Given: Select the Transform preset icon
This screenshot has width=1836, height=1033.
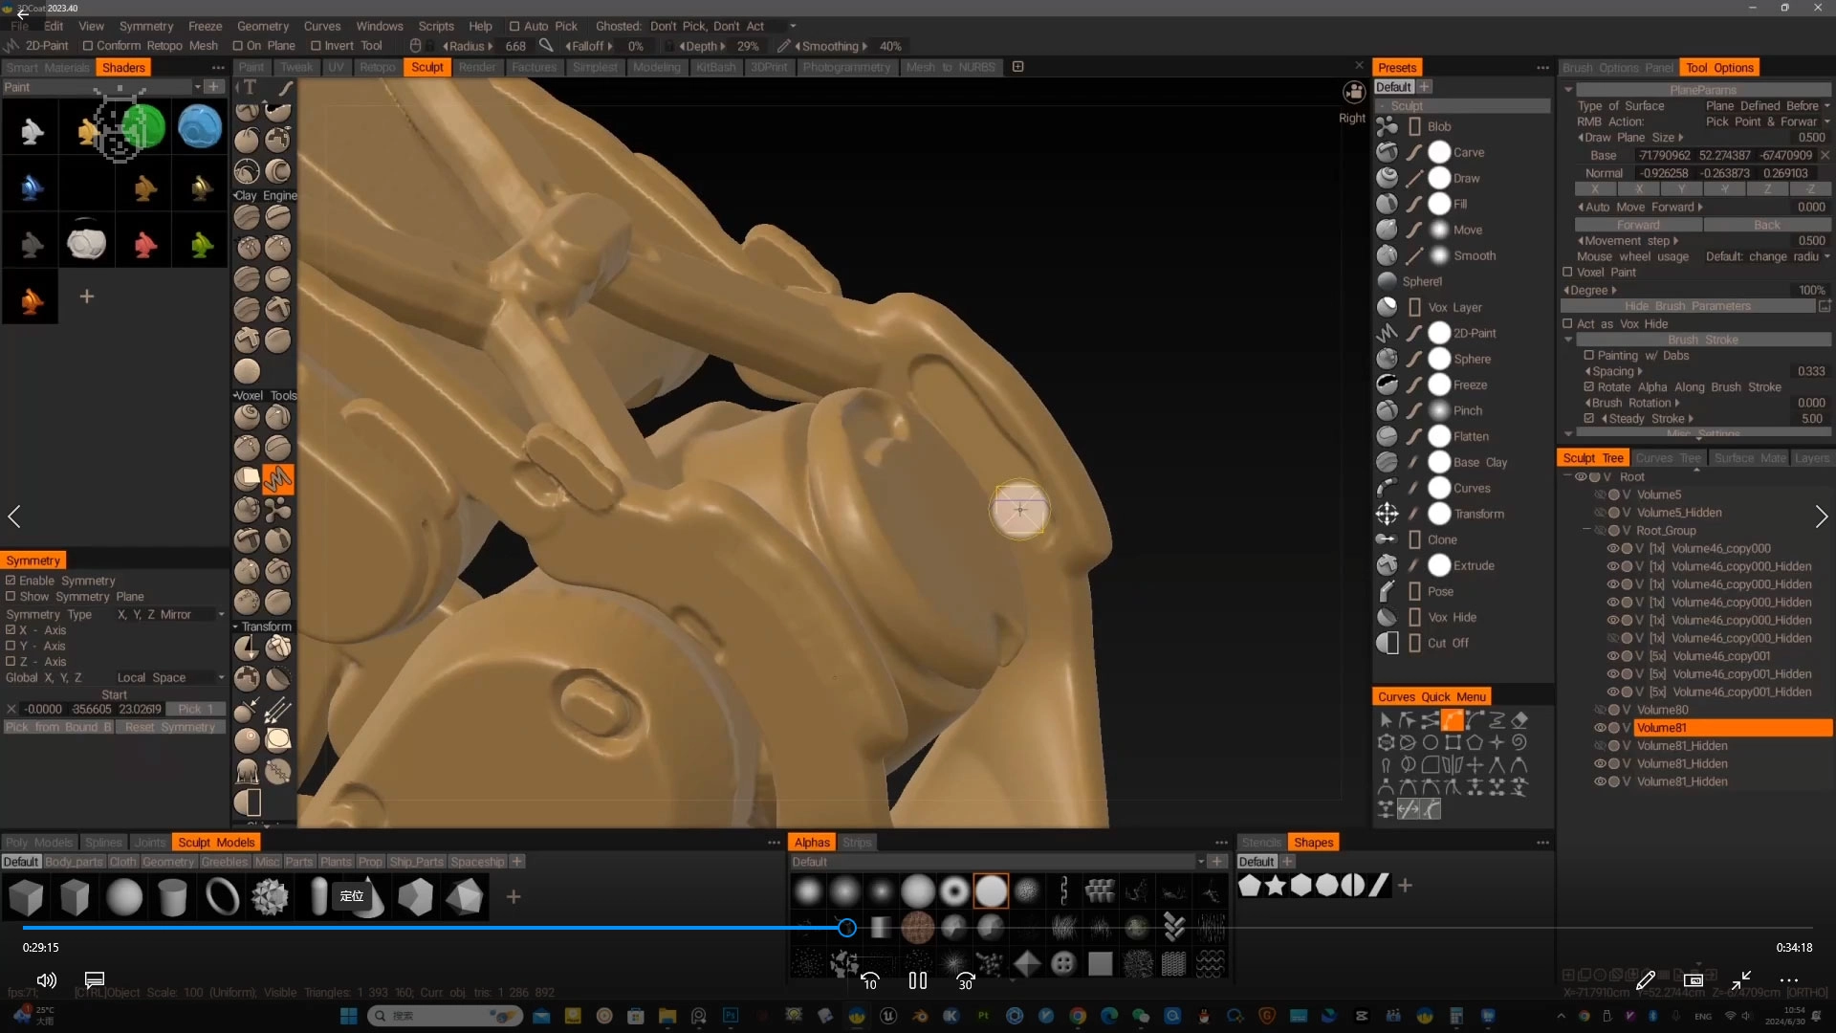Looking at the screenshot, I should (1388, 514).
